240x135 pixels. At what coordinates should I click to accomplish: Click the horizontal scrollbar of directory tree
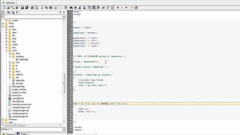pyautogui.click(x=15, y=125)
